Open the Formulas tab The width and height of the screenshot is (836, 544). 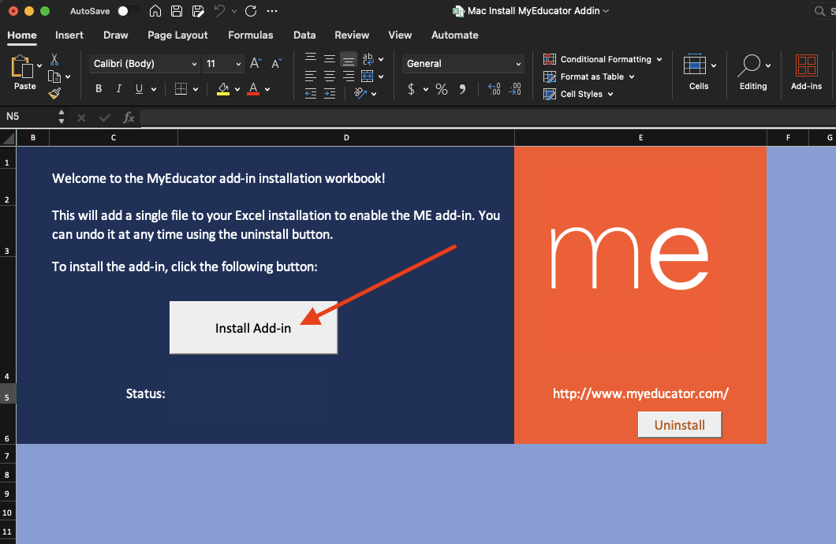pos(251,35)
